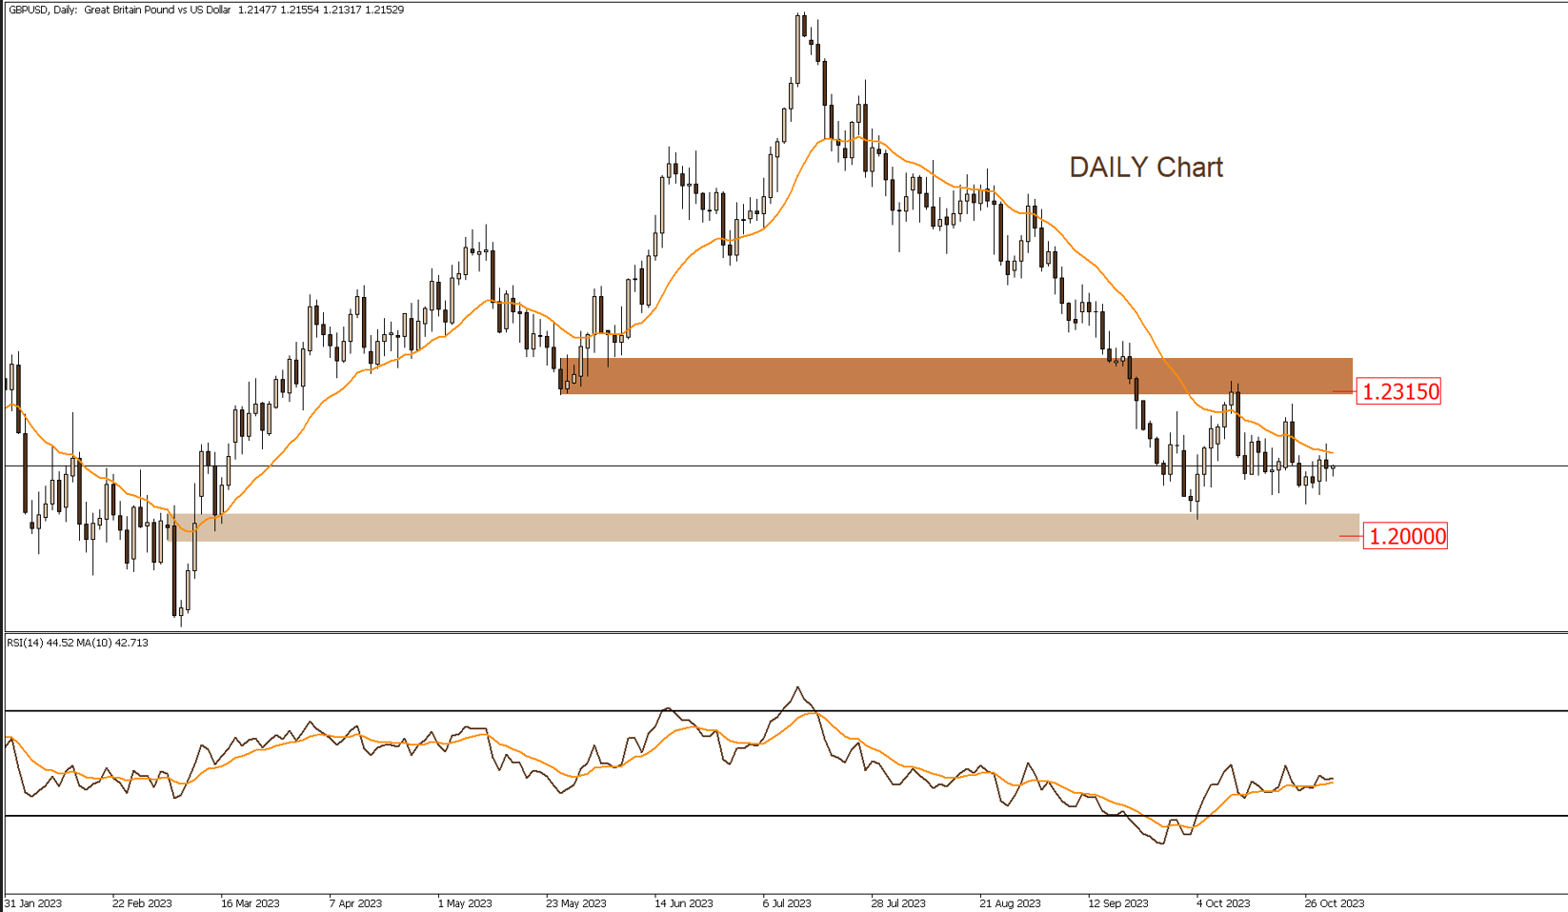Click the 28 Jul 2023 date label
This screenshot has height=912, width=1568.
(x=898, y=902)
